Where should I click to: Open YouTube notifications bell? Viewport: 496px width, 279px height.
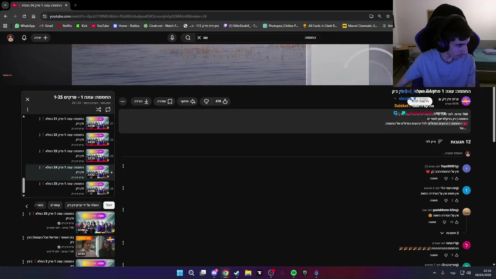coord(24,38)
